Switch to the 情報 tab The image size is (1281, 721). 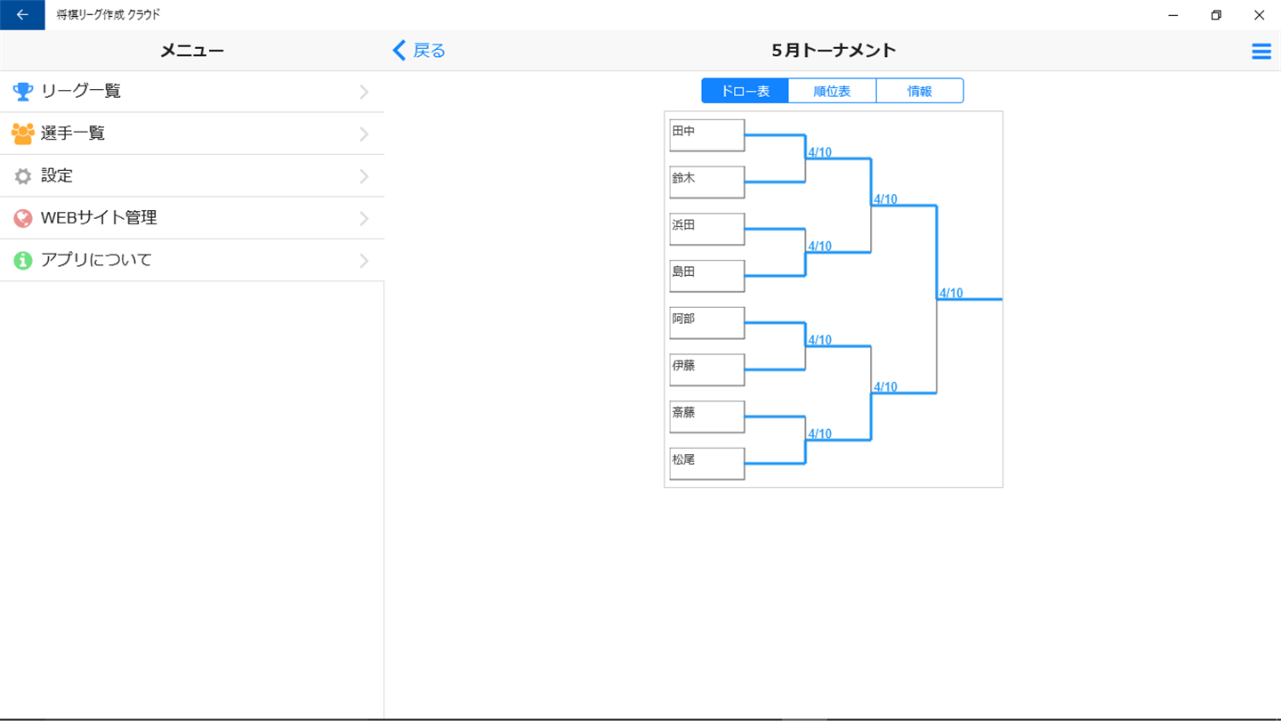pos(919,91)
